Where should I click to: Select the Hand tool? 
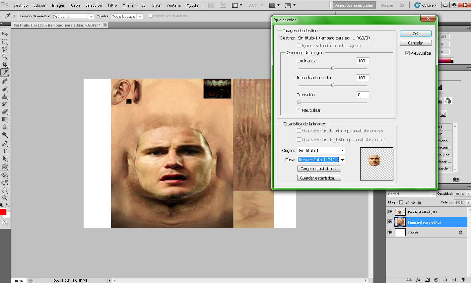click(5, 190)
